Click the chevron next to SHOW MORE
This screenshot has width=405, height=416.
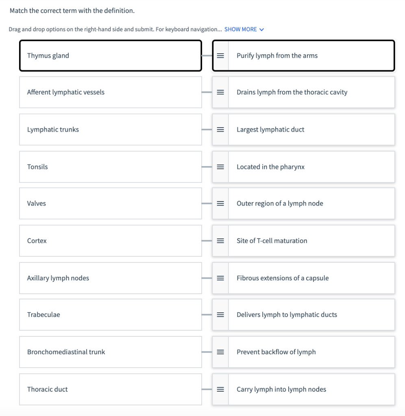pyautogui.click(x=261, y=29)
